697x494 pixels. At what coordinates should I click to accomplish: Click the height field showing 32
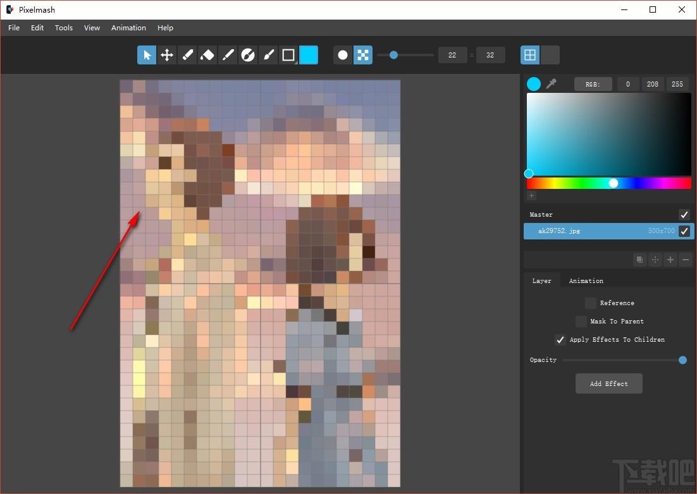click(490, 55)
